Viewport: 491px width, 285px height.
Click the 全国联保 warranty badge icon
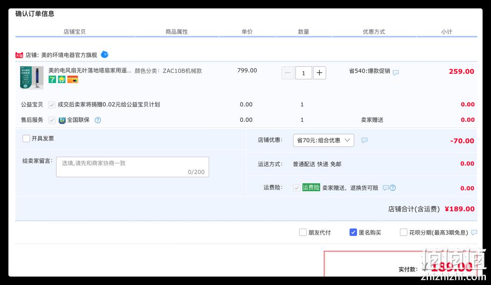pyautogui.click(x=62, y=120)
